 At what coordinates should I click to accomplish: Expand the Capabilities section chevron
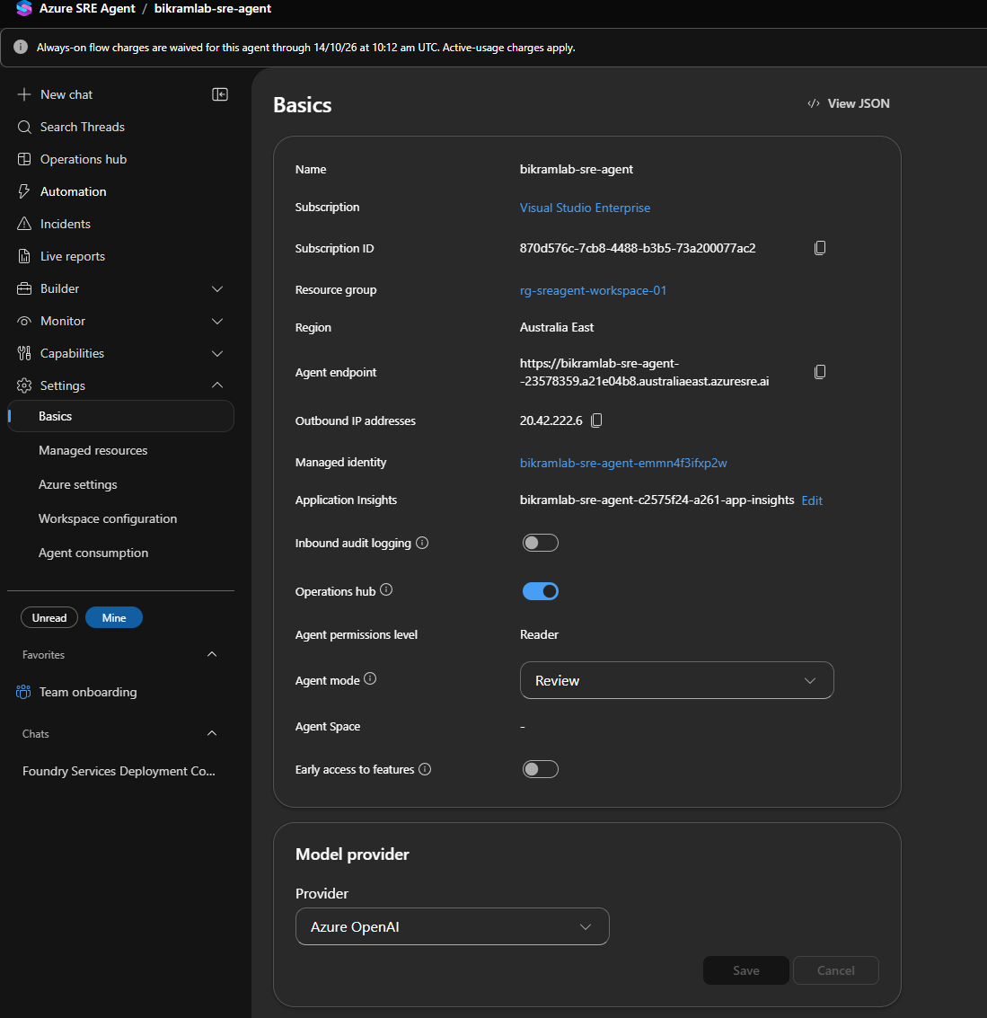tap(217, 354)
